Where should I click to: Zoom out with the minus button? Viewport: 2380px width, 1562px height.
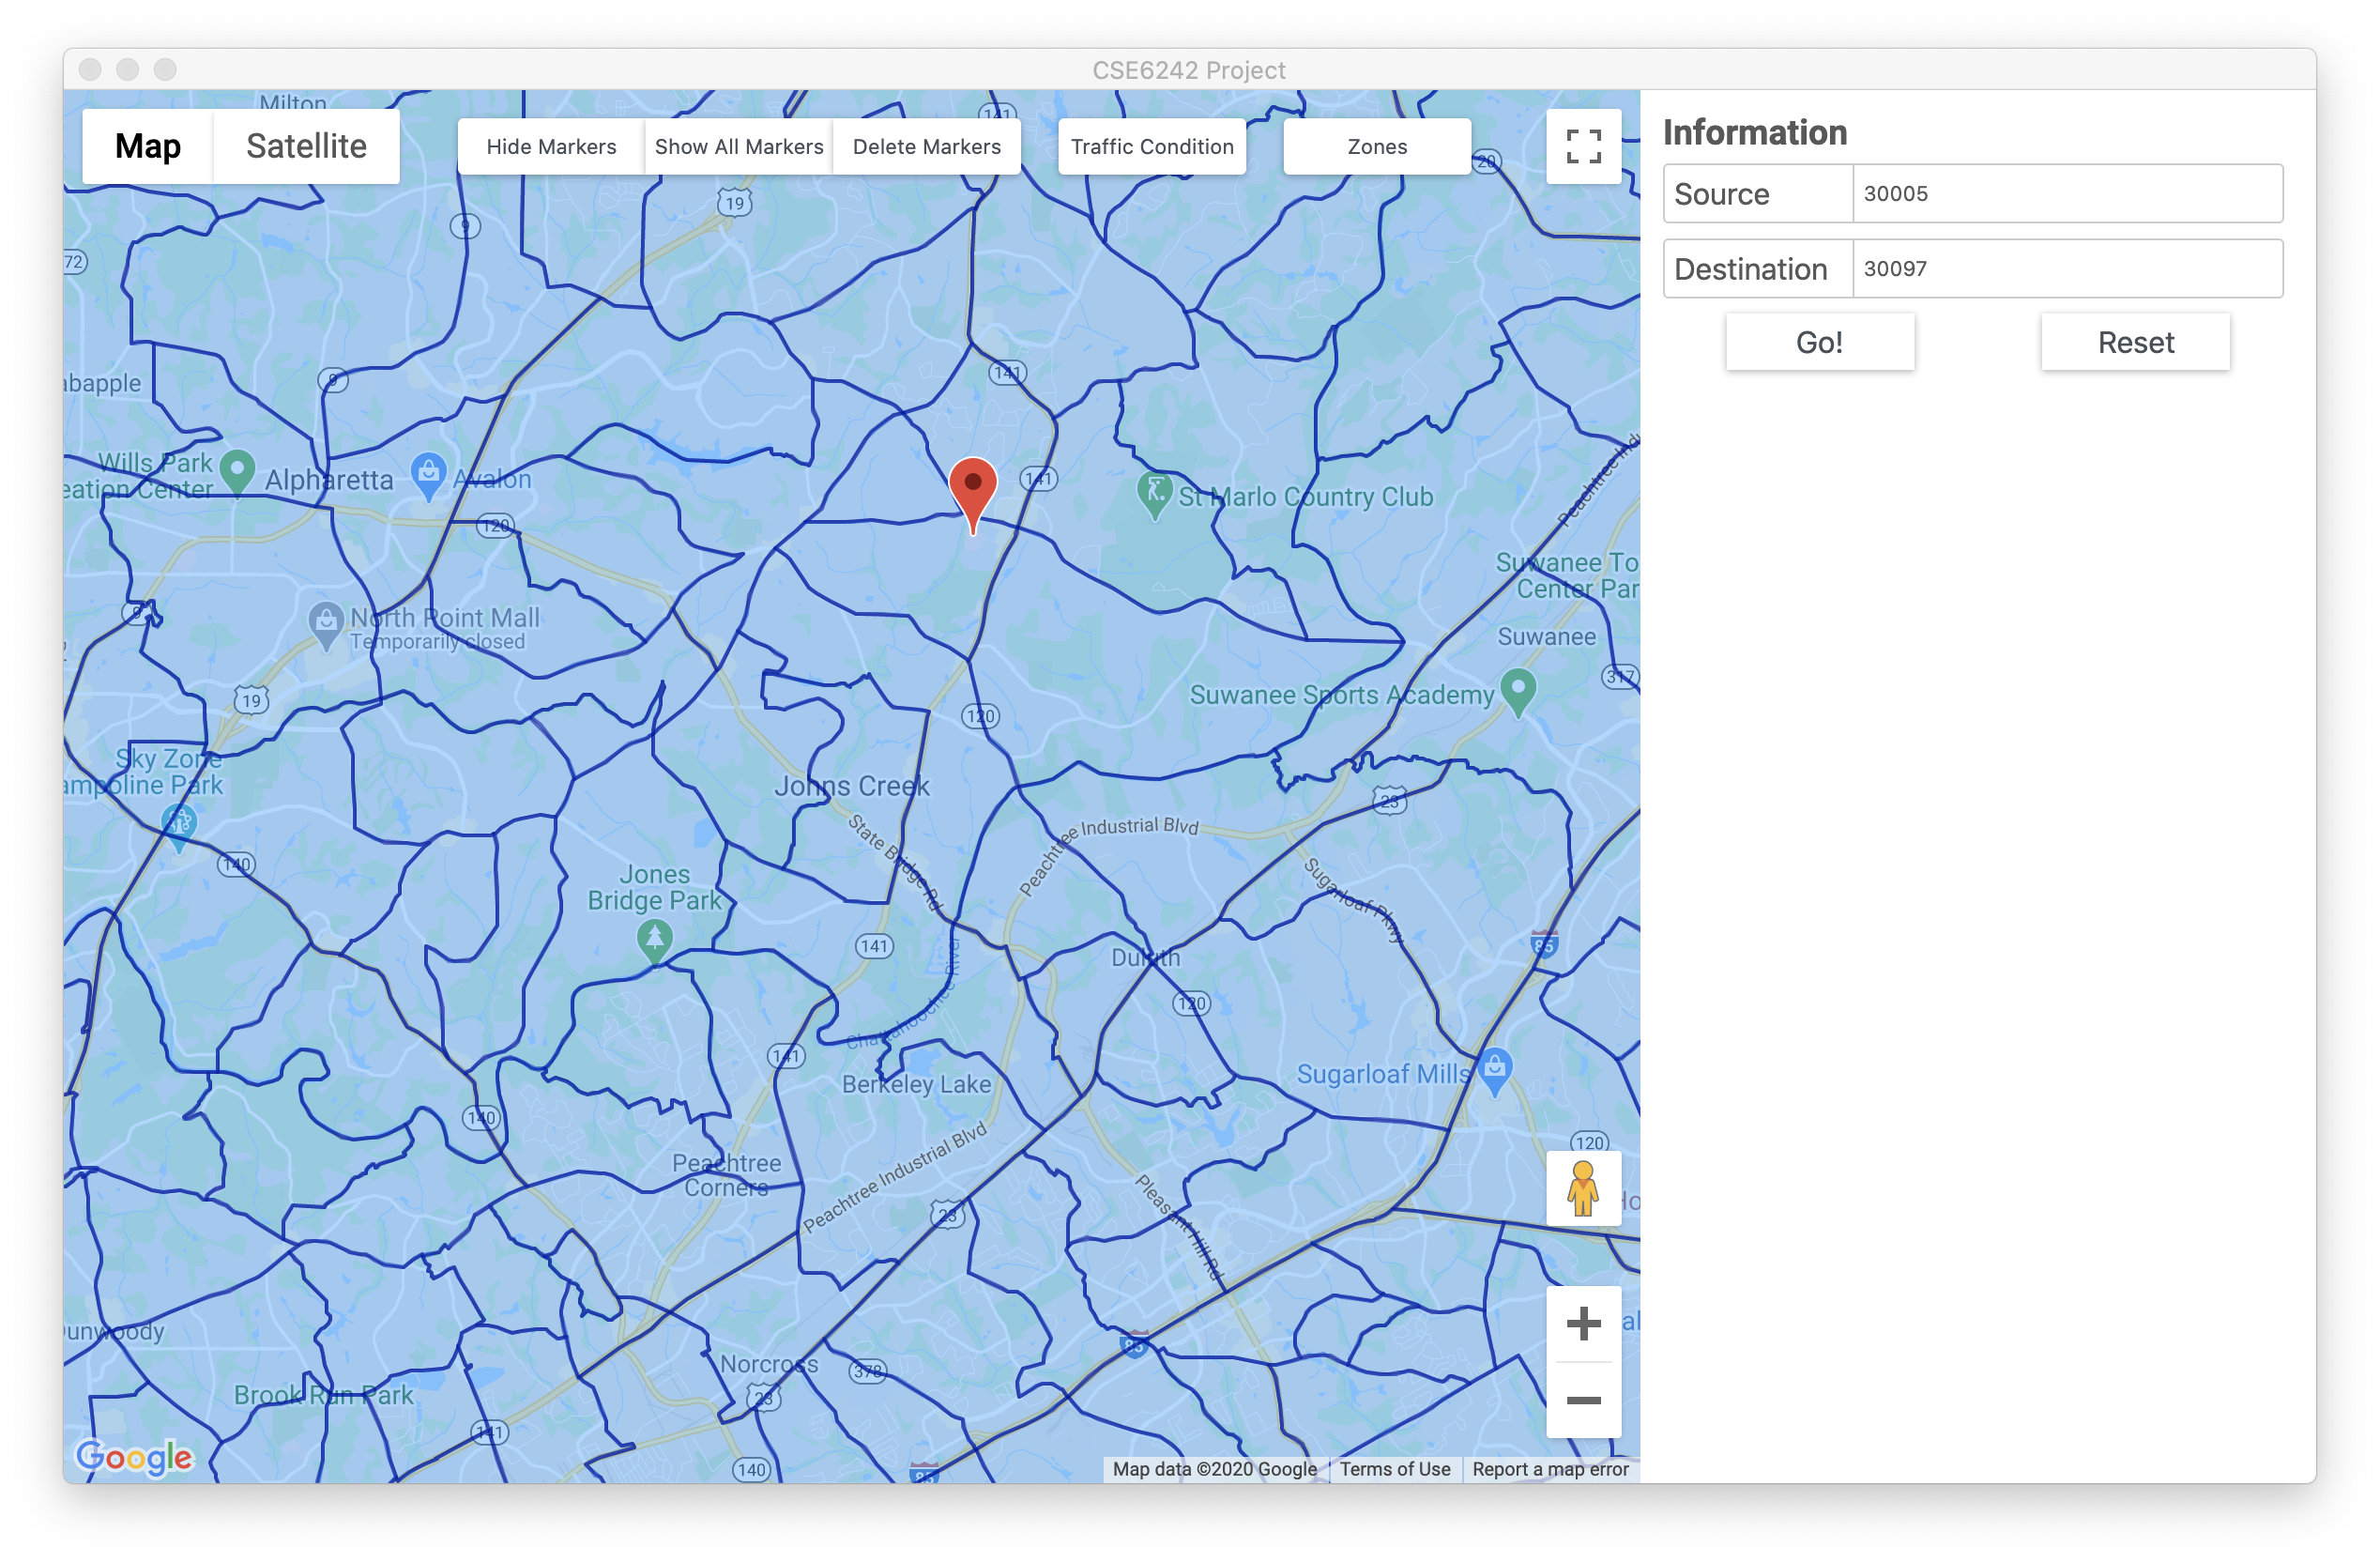[1582, 1400]
